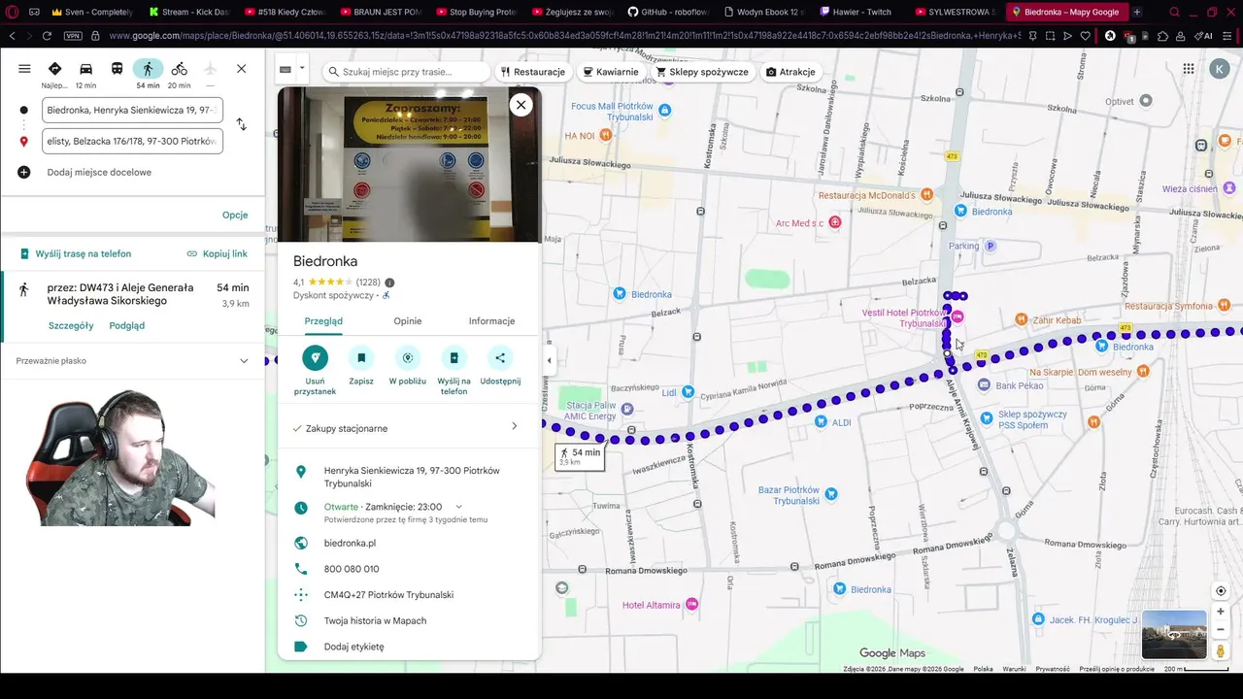Zoom in the map with plus
Viewport: 1243px width, 699px height.
(x=1221, y=612)
